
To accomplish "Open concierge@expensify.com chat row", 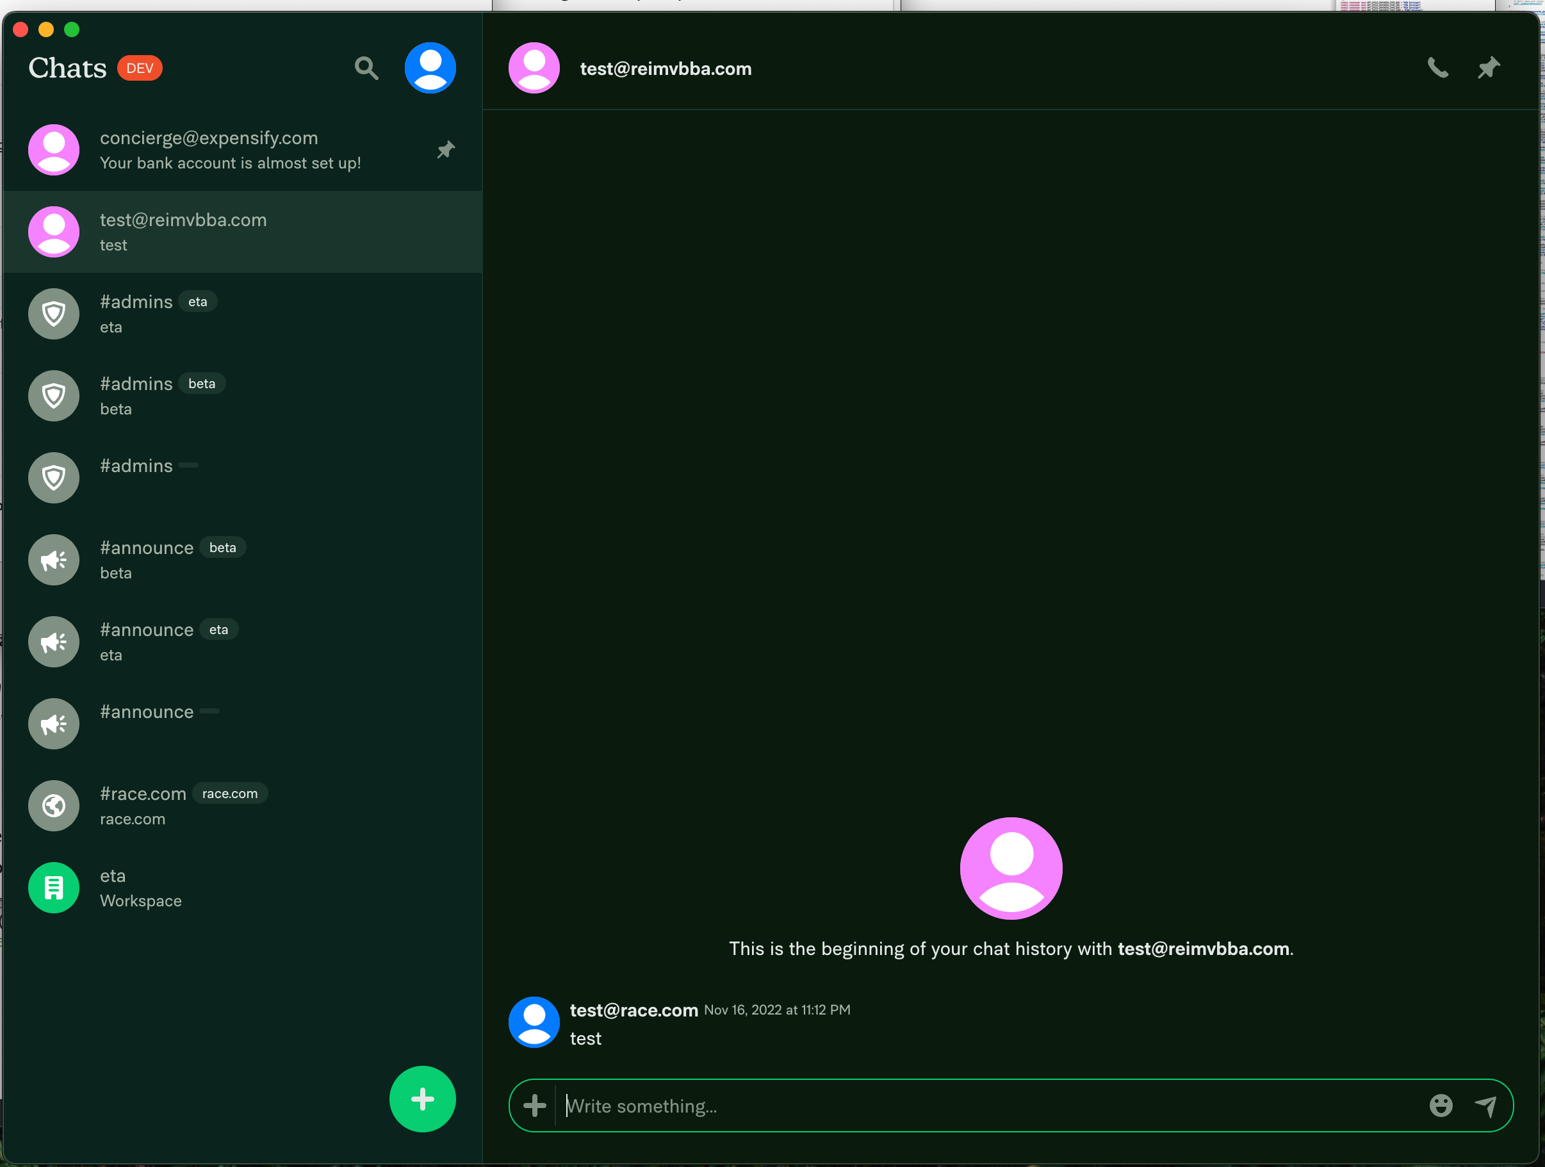I will (242, 149).
